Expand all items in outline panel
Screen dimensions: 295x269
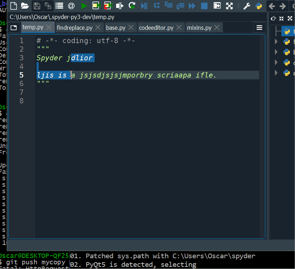290,18
